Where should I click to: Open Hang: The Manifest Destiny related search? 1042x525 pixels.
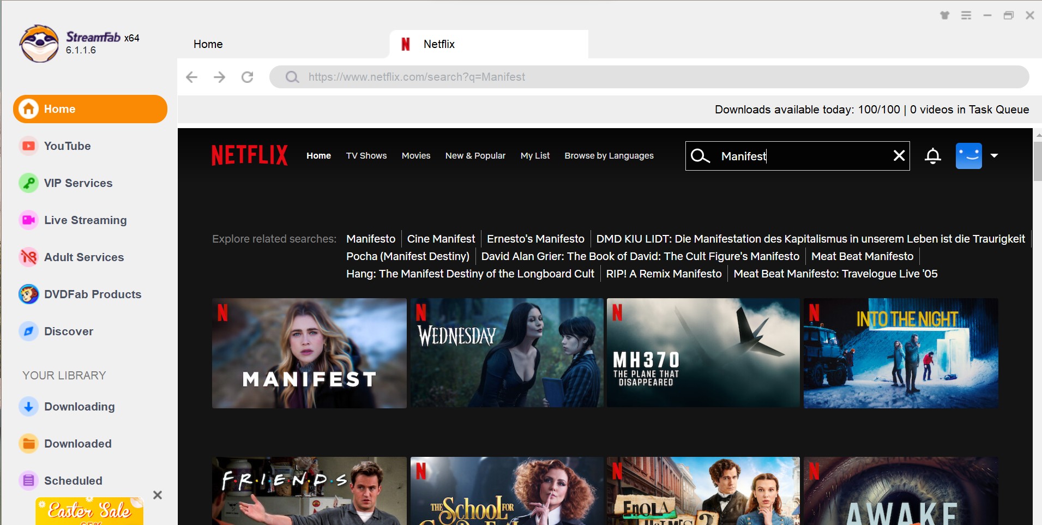[470, 274]
